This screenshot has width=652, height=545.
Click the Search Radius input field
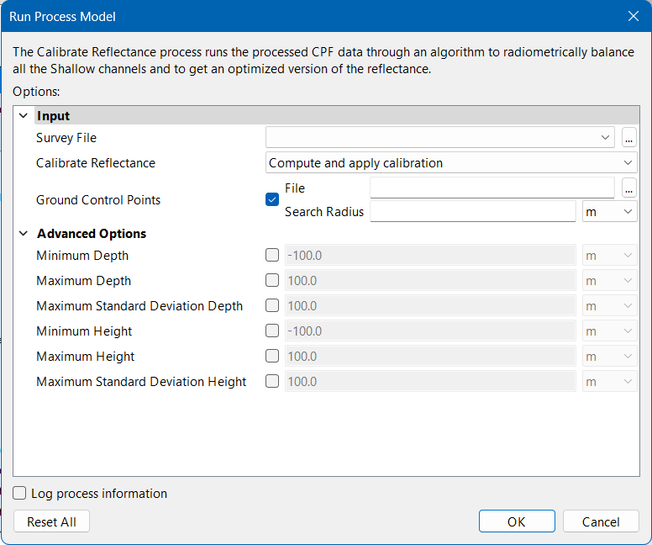(472, 212)
